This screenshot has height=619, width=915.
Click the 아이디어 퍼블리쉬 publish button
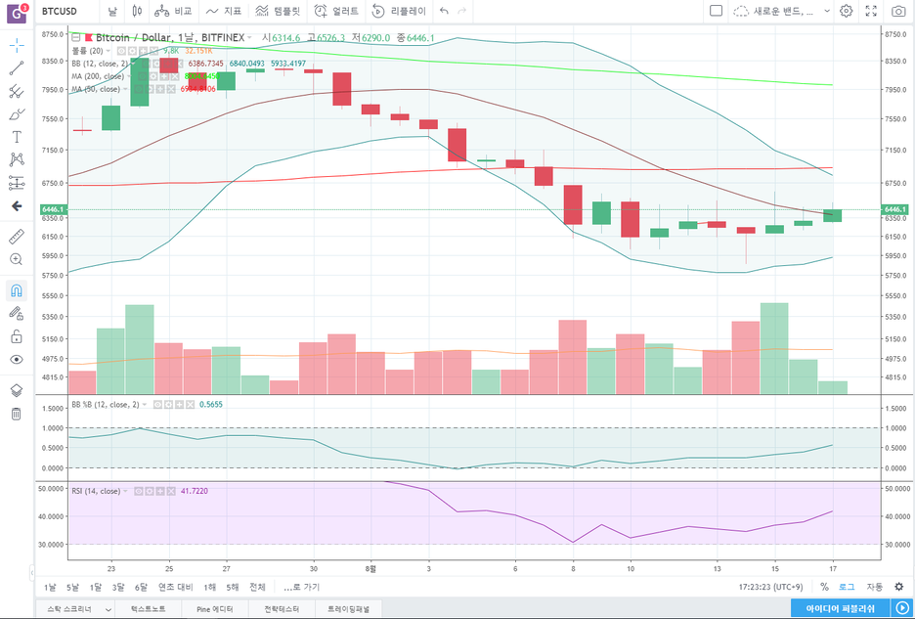[841, 608]
